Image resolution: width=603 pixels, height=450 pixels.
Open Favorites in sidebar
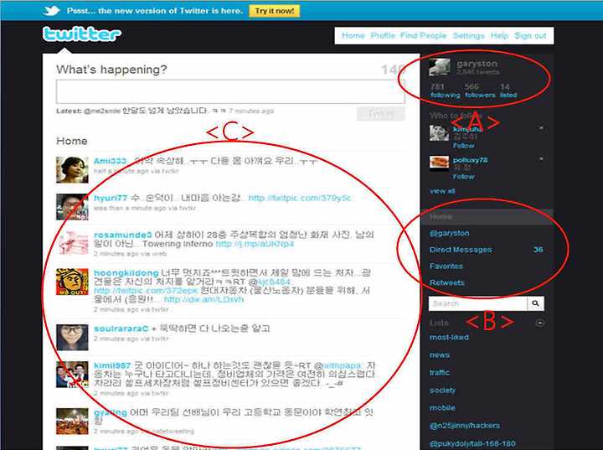point(446,266)
